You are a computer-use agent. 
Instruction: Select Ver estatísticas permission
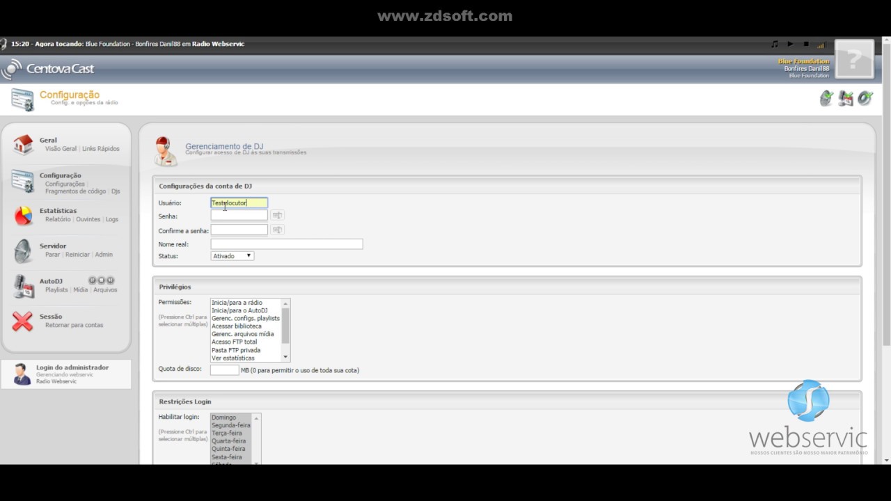point(246,358)
